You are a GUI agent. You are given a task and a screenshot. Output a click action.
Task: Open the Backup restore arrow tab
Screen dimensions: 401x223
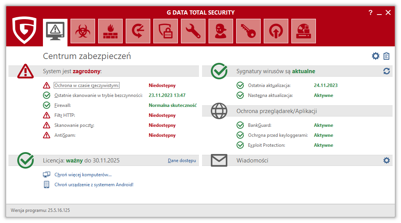pos(138,31)
